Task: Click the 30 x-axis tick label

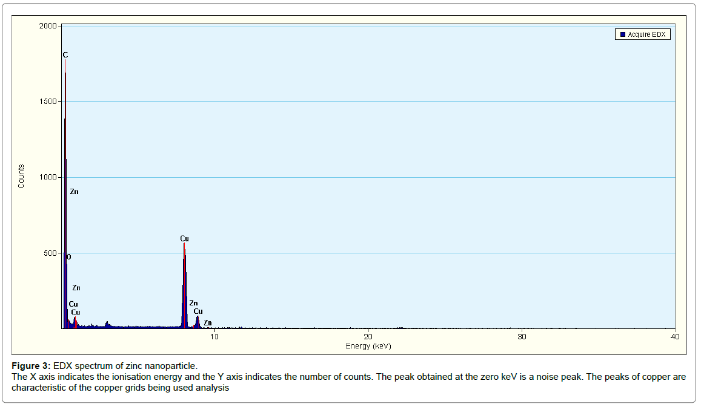Action: click(522, 337)
